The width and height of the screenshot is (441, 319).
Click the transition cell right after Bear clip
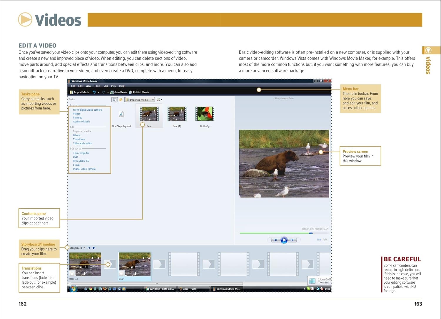pyautogui.click(x=159, y=264)
